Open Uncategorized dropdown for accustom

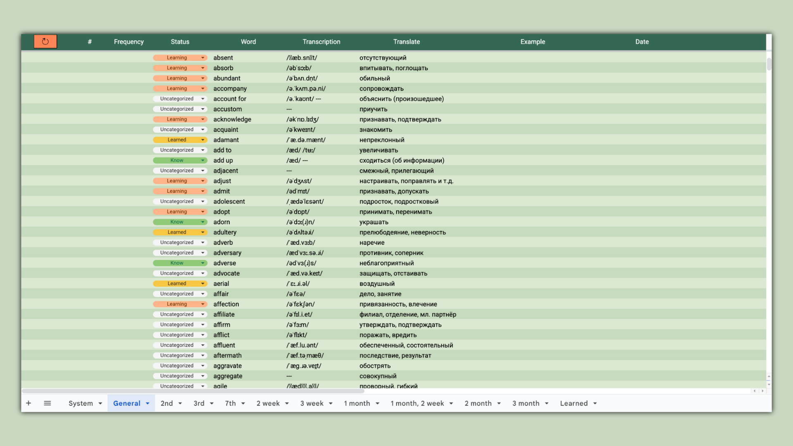point(202,109)
